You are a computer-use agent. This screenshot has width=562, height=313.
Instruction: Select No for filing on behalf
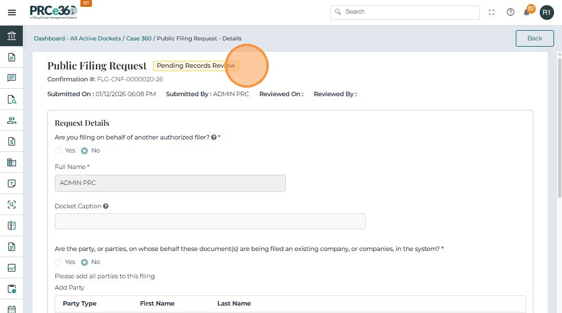[x=84, y=151]
